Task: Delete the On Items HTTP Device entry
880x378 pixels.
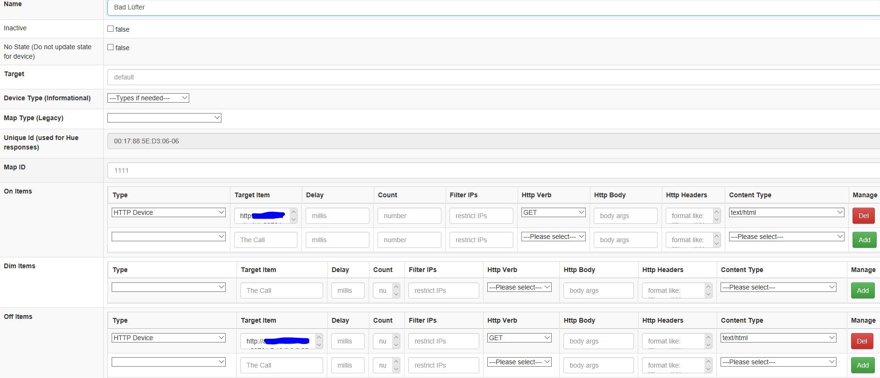Action: coord(863,216)
